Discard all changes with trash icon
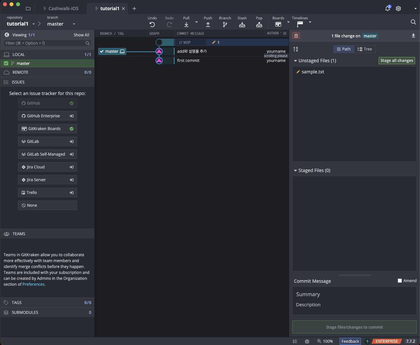Viewport: 420px width, 345px height. coord(296,36)
